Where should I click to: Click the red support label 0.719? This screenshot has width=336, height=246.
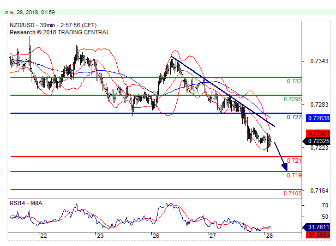click(294, 175)
